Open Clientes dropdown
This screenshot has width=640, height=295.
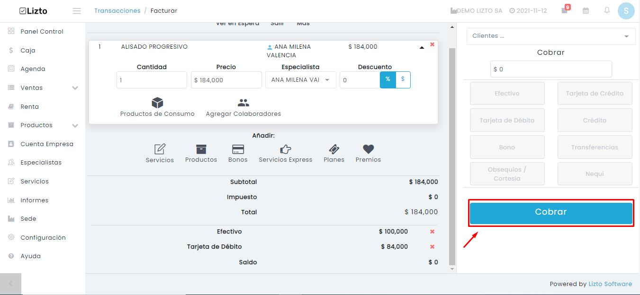tap(551, 36)
